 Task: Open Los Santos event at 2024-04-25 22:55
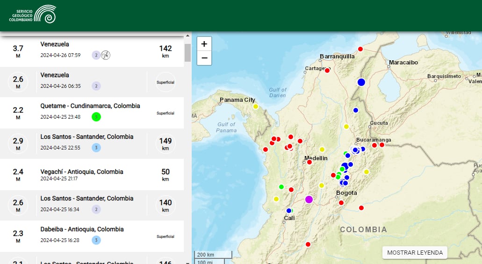(92, 143)
